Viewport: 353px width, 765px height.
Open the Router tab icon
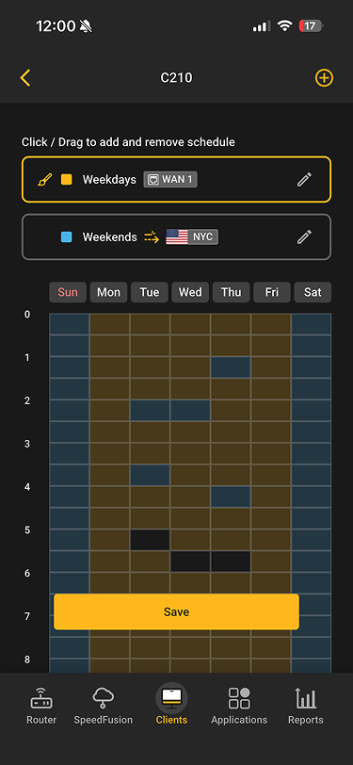[x=41, y=698]
